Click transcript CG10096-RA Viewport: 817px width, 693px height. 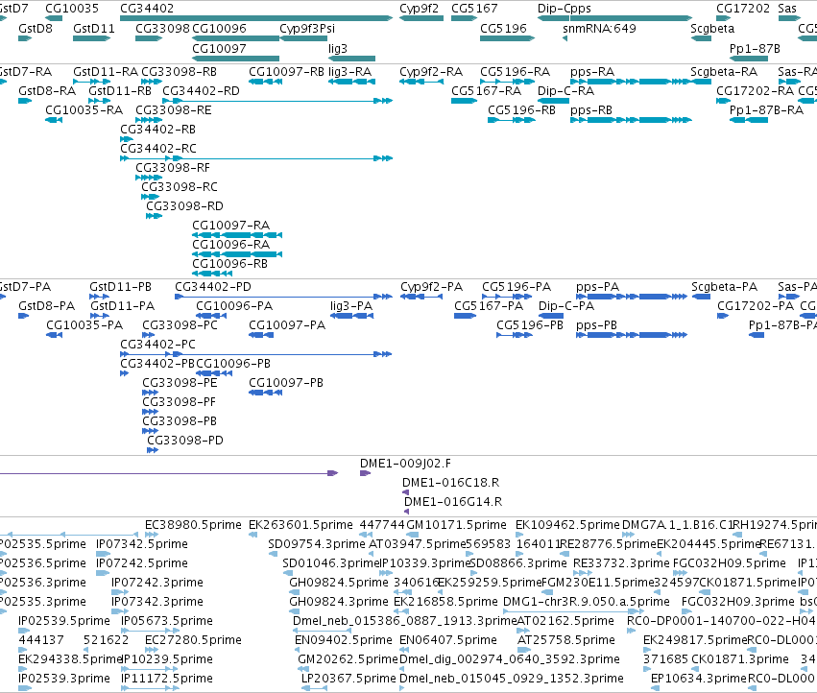(237, 254)
